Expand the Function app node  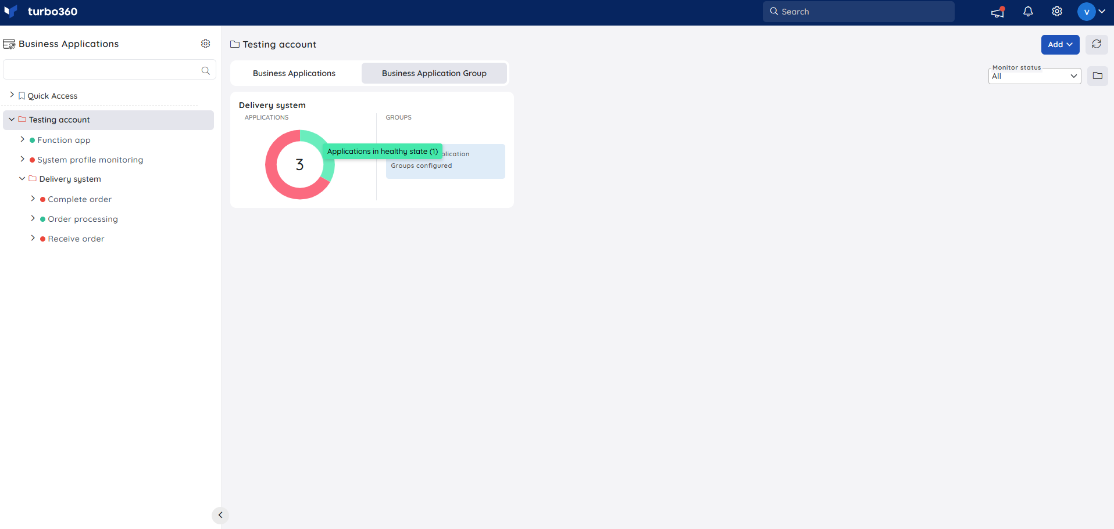[22, 139]
